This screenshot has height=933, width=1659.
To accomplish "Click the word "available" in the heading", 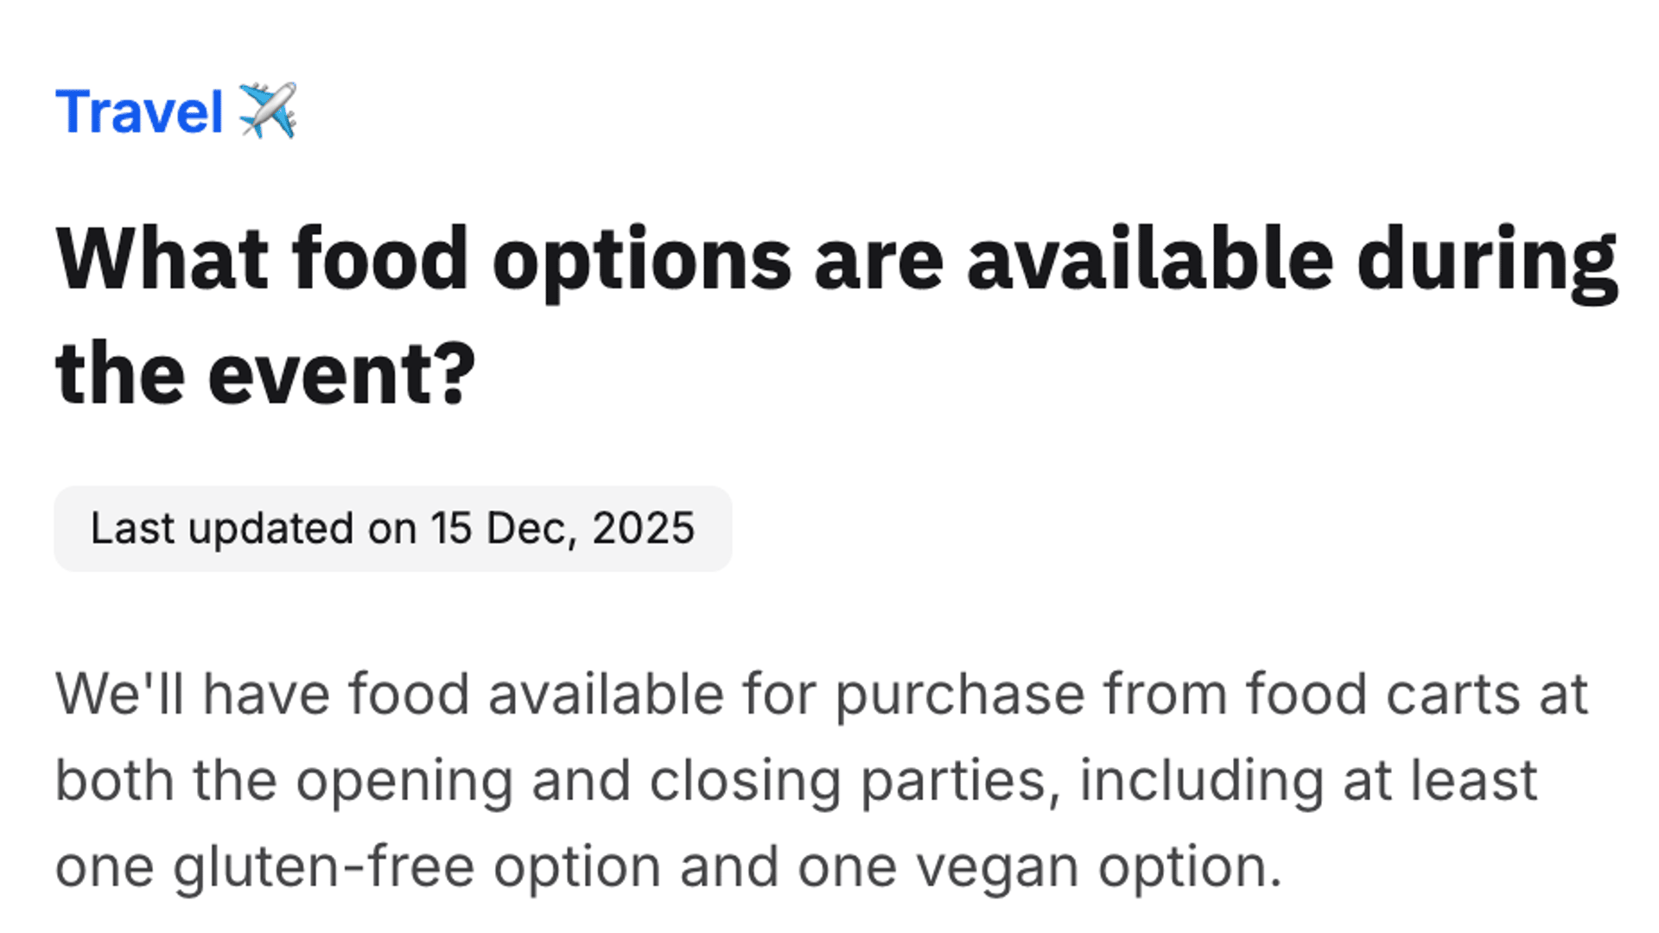I will [1150, 259].
